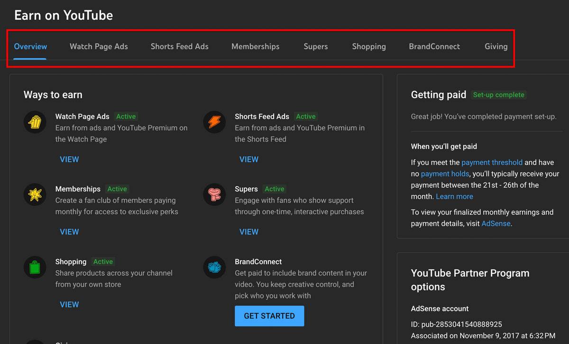Click the Learn more link
This screenshot has height=344, width=569.
[454, 196]
